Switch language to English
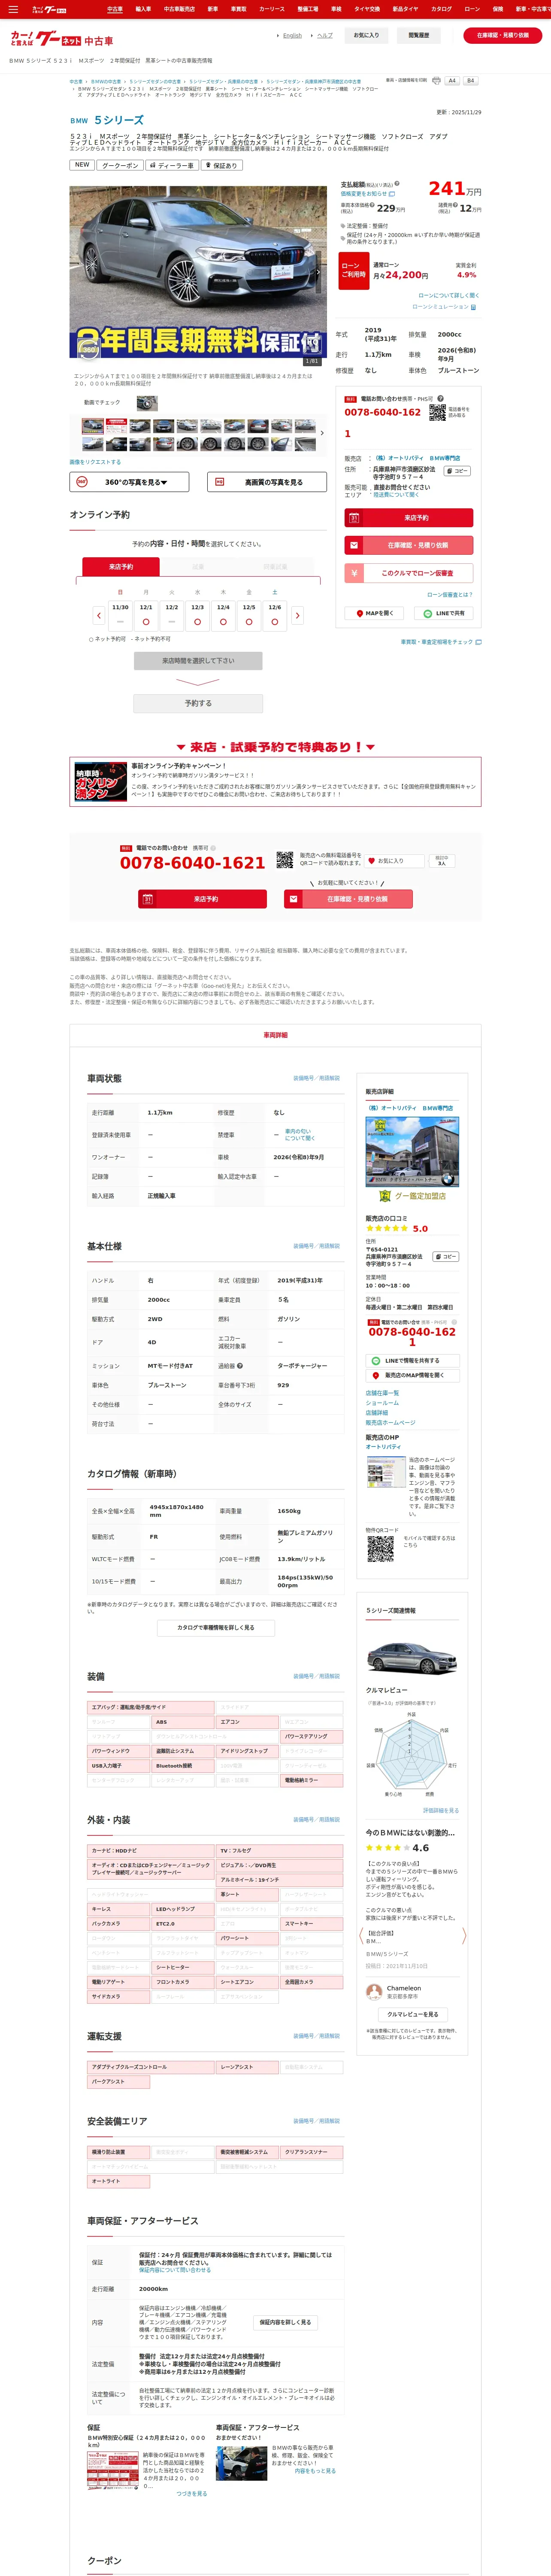 click(292, 35)
